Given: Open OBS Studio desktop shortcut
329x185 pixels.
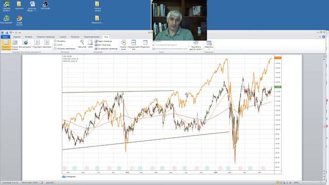Looking at the screenshot, I should (x=45, y=6).
